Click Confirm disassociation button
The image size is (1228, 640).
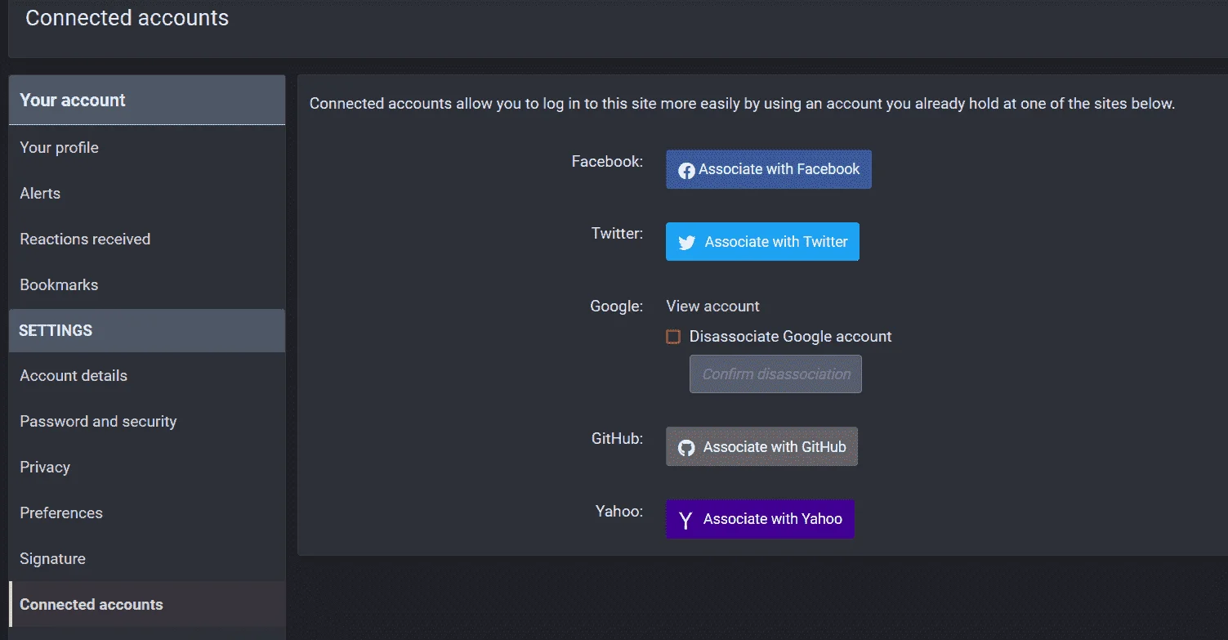[x=775, y=374]
